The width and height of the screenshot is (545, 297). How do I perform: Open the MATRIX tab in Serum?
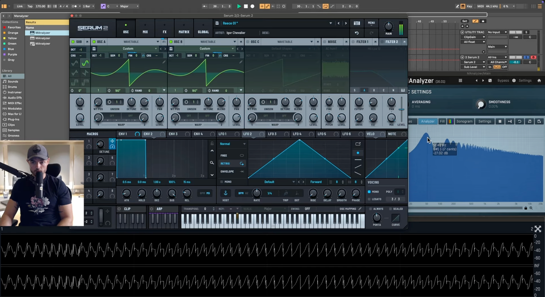[184, 29]
